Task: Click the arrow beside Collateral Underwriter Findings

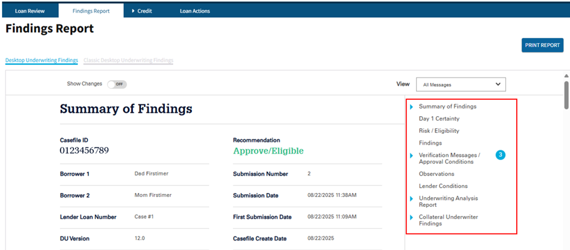Action: 412,218
